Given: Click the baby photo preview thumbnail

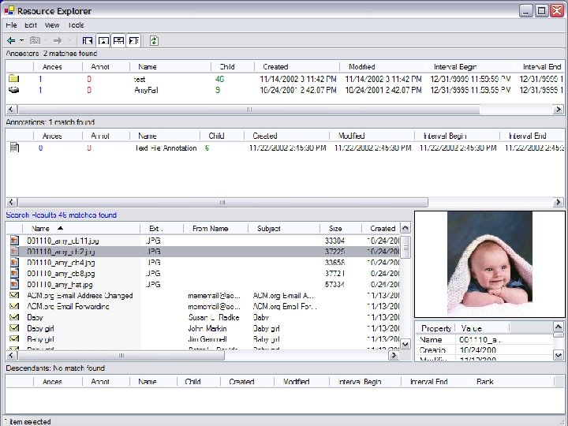Looking at the screenshot, I should pos(489,263).
